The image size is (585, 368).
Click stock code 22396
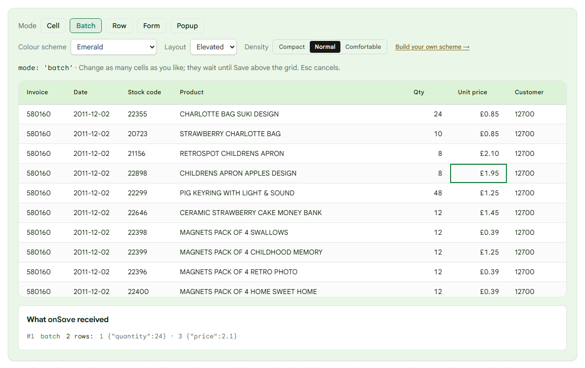pyautogui.click(x=146, y=272)
